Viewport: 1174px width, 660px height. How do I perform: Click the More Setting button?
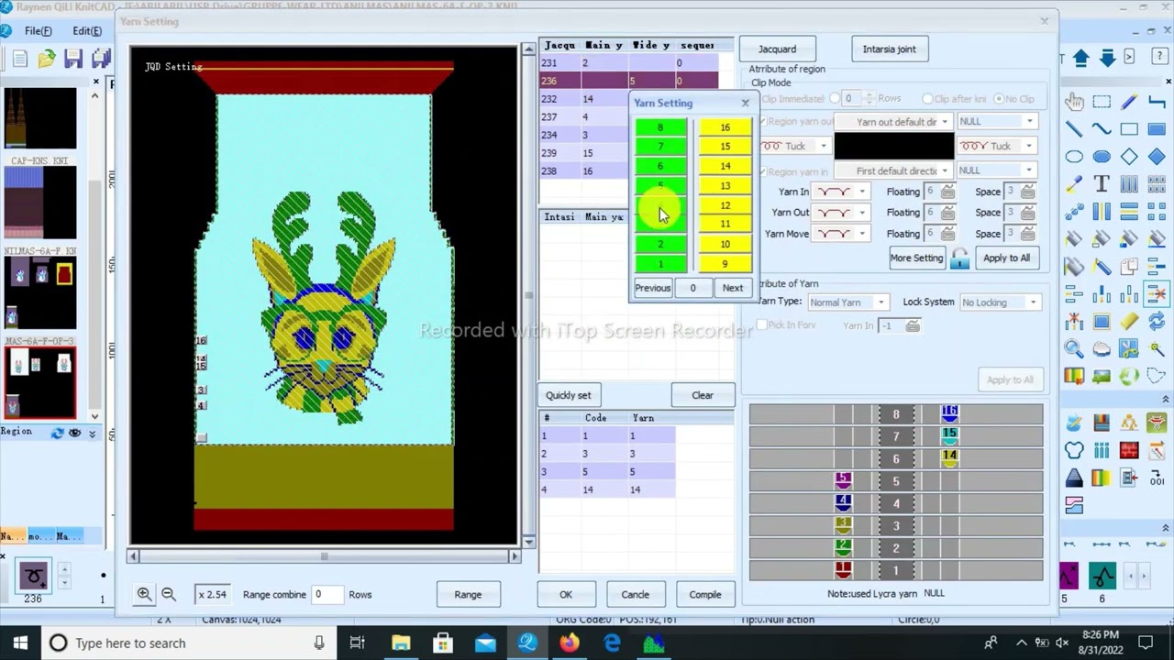coord(916,258)
